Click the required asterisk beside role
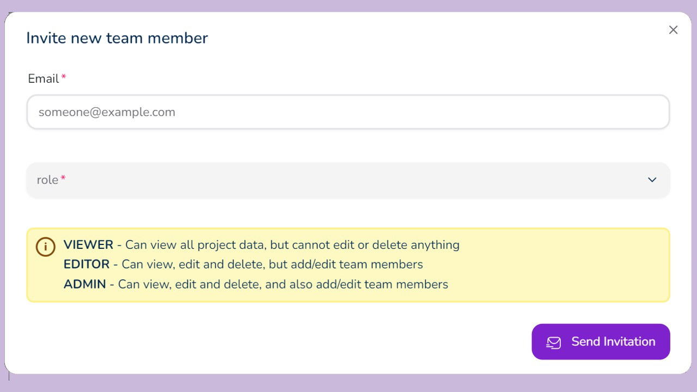This screenshot has width=697, height=392. [x=63, y=179]
